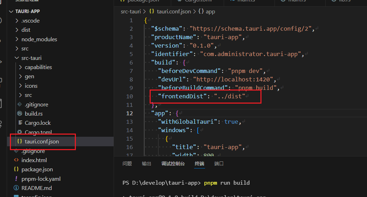
Task: Select the 输出 panel tab
Action: 146,164
